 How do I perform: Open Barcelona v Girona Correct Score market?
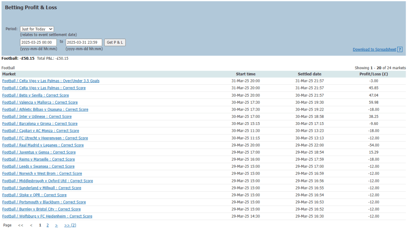(x=40, y=124)
